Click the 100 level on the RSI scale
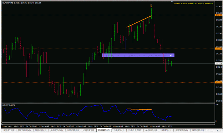This screenshot has width=223, height=133. (217, 105)
